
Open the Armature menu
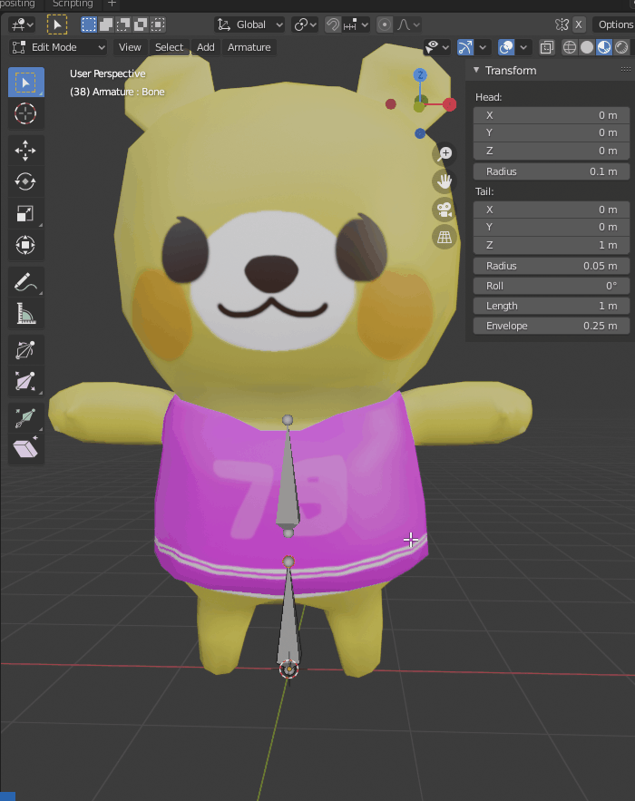pos(249,47)
